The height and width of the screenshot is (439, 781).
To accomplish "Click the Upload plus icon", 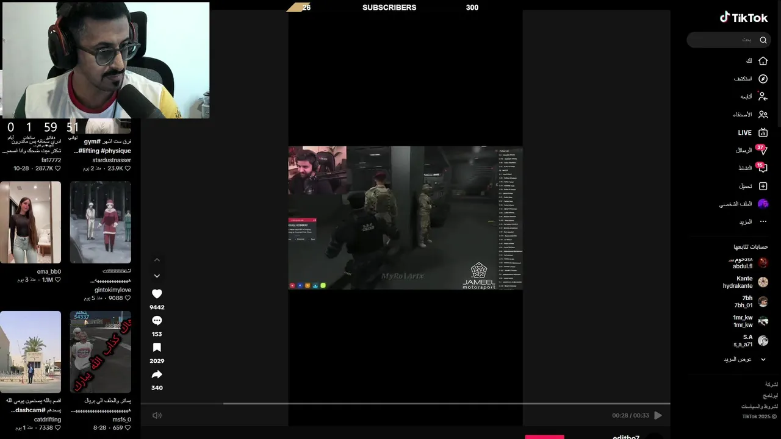I will pos(763,186).
